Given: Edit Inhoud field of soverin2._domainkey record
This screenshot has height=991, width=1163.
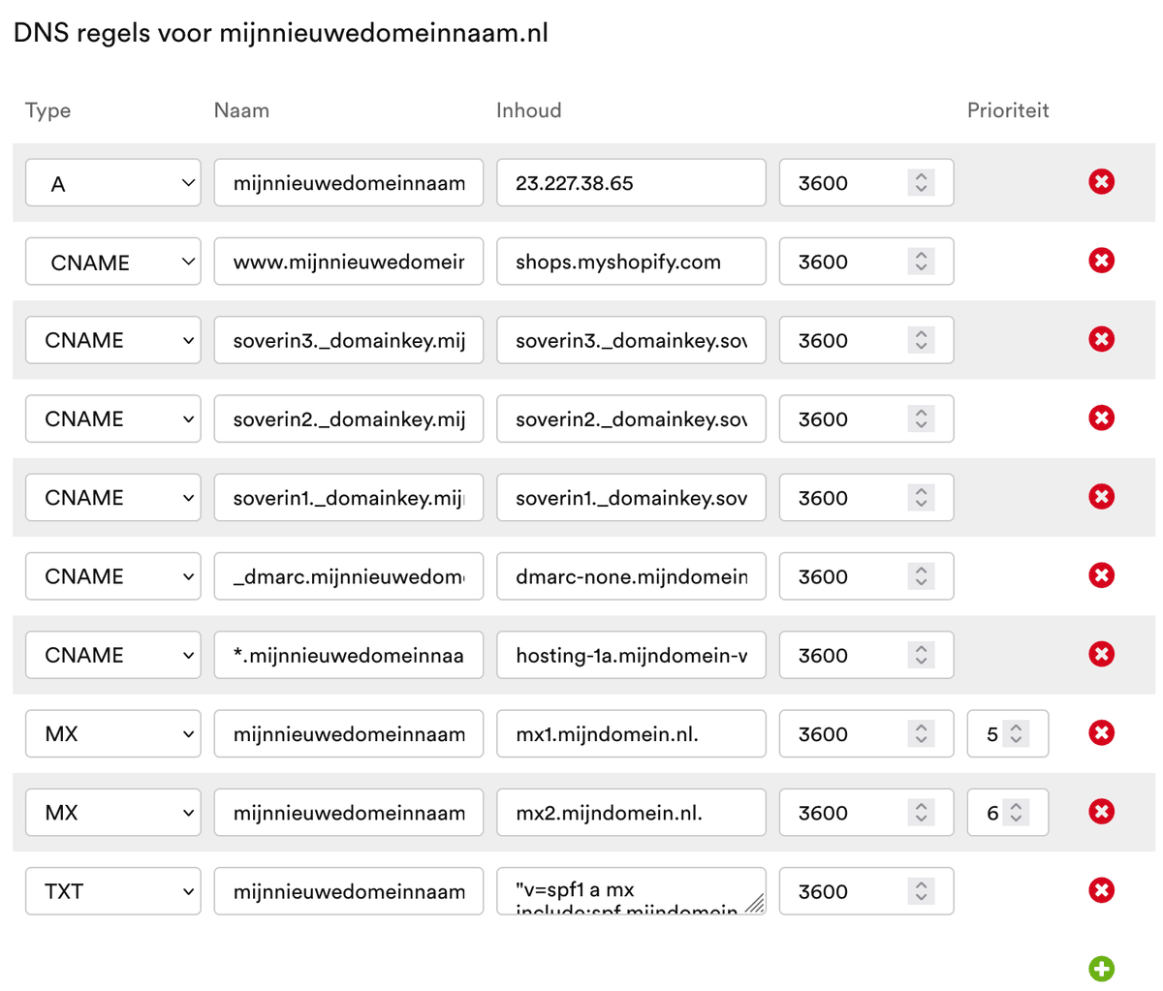Looking at the screenshot, I should (x=631, y=418).
